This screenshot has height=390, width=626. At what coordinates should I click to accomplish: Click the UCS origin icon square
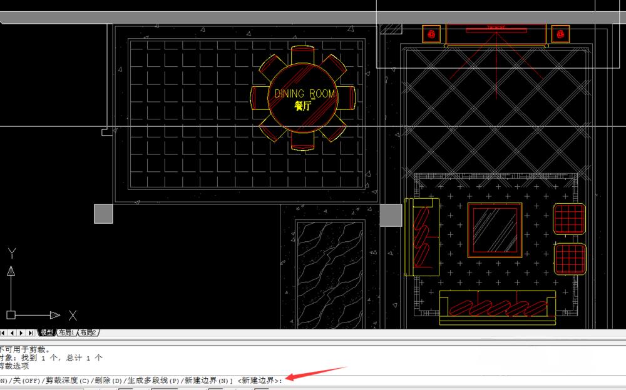[x=11, y=315]
